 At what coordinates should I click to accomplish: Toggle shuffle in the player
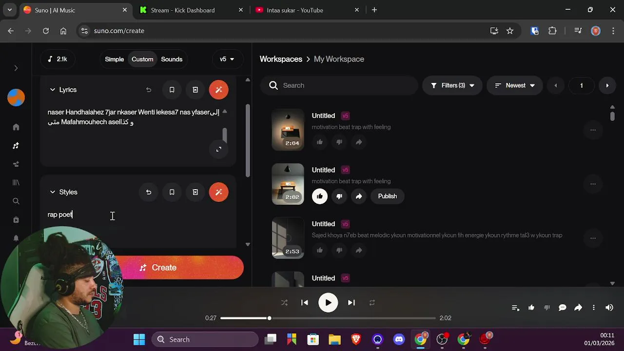tap(284, 303)
